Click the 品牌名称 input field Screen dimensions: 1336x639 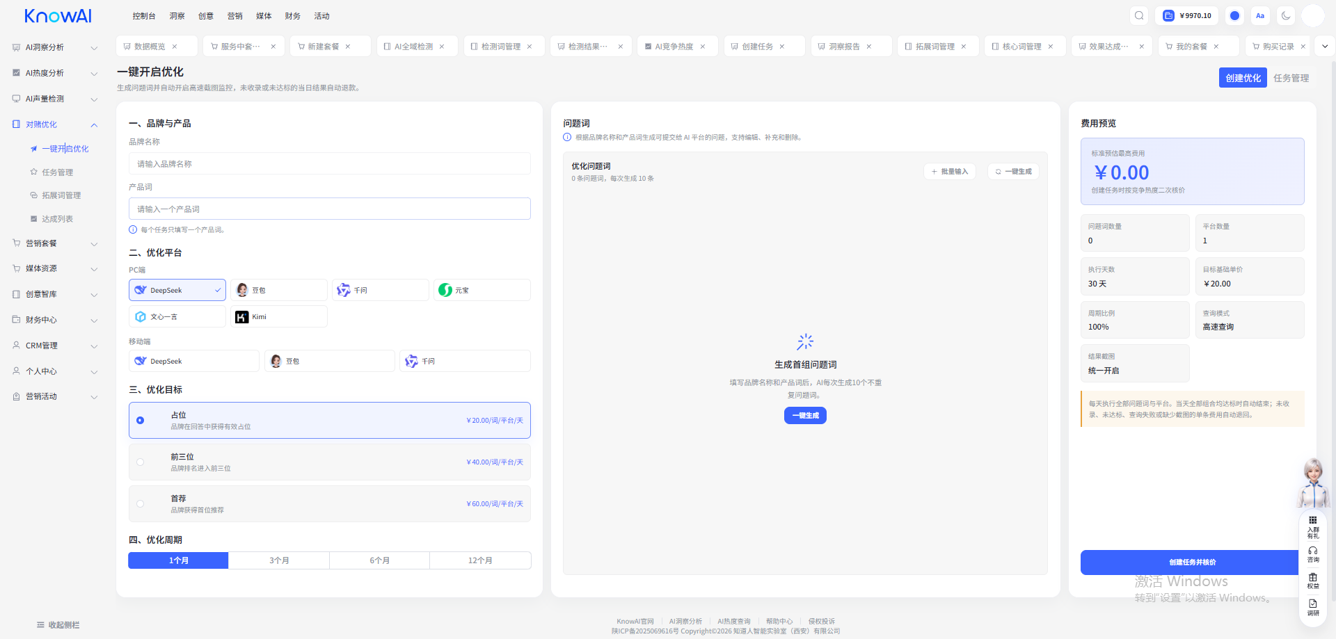tap(330, 164)
